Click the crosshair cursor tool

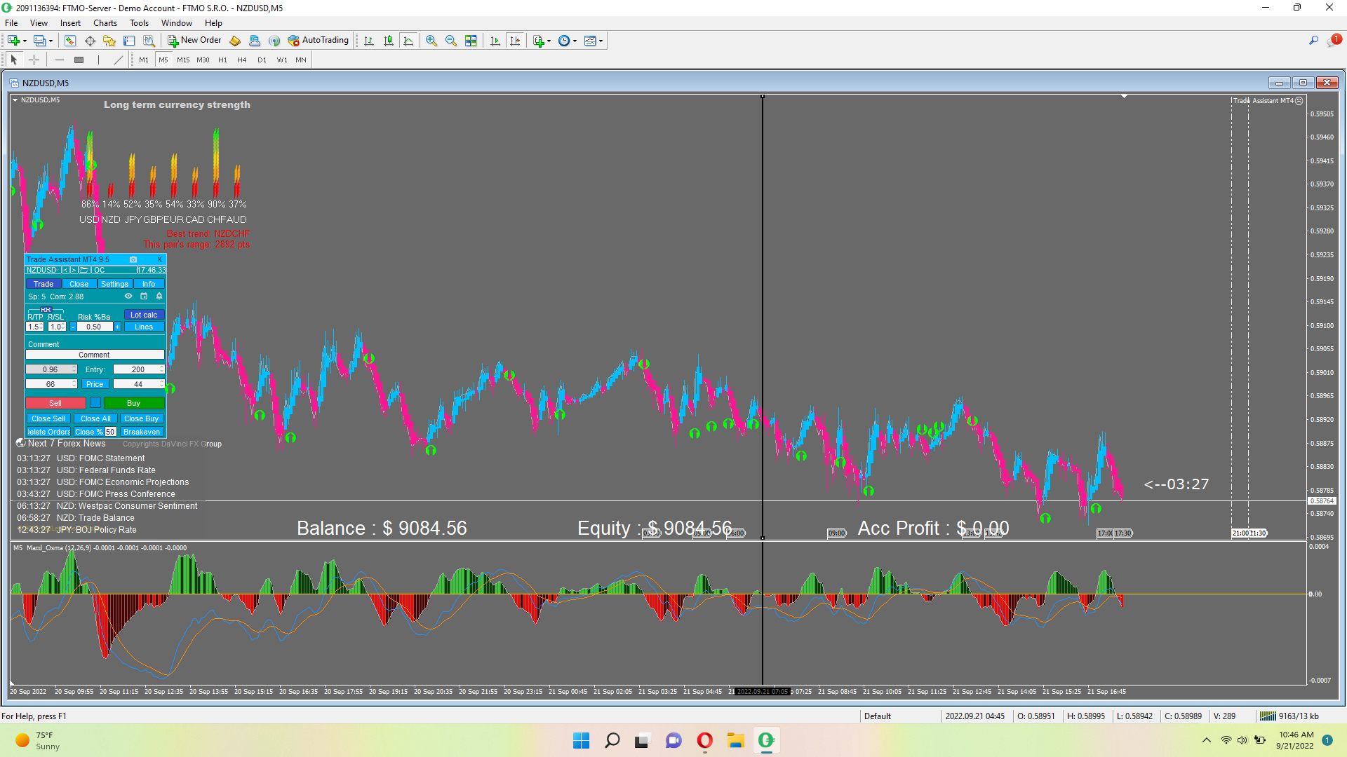34,60
